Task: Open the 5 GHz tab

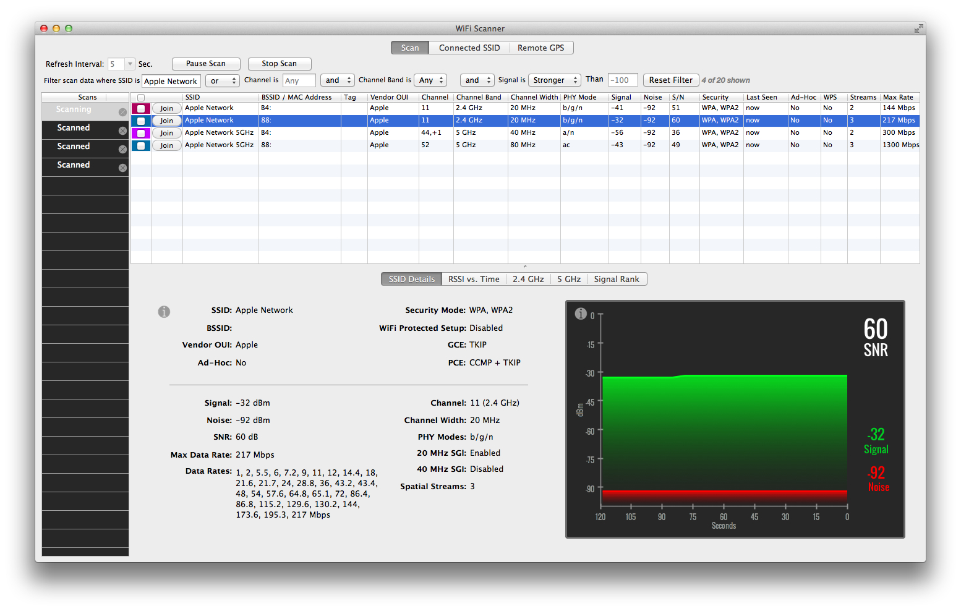Action: coord(569,279)
